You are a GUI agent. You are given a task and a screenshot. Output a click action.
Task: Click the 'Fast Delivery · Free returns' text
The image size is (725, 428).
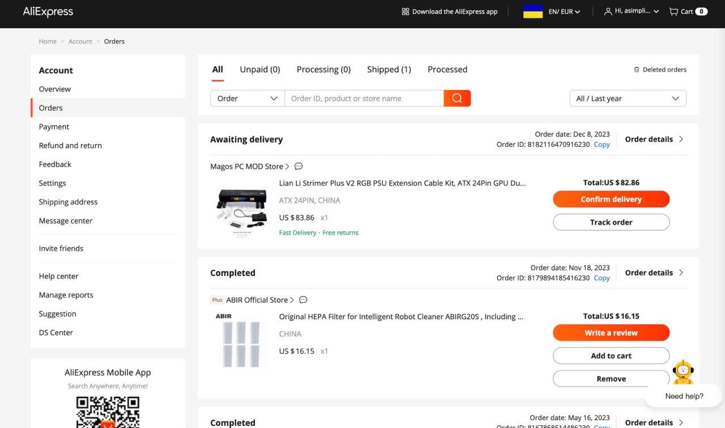(x=319, y=232)
